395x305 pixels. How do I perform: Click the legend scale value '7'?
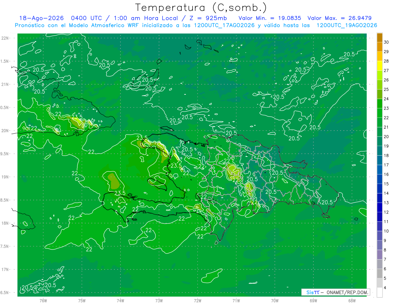[x=385, y=259]
